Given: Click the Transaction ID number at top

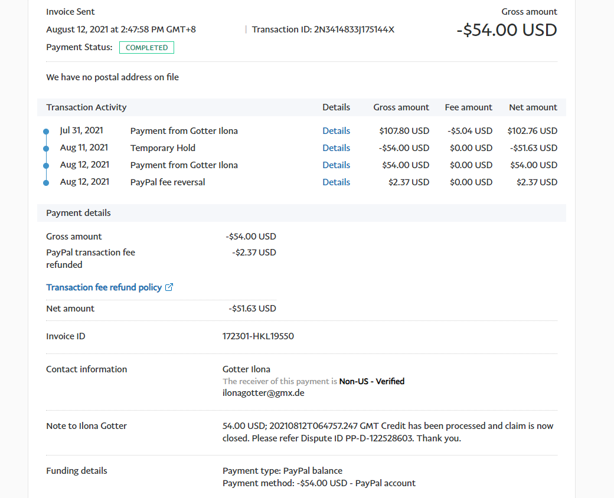Looking at the screenshot, I should [x=354, y=30].
